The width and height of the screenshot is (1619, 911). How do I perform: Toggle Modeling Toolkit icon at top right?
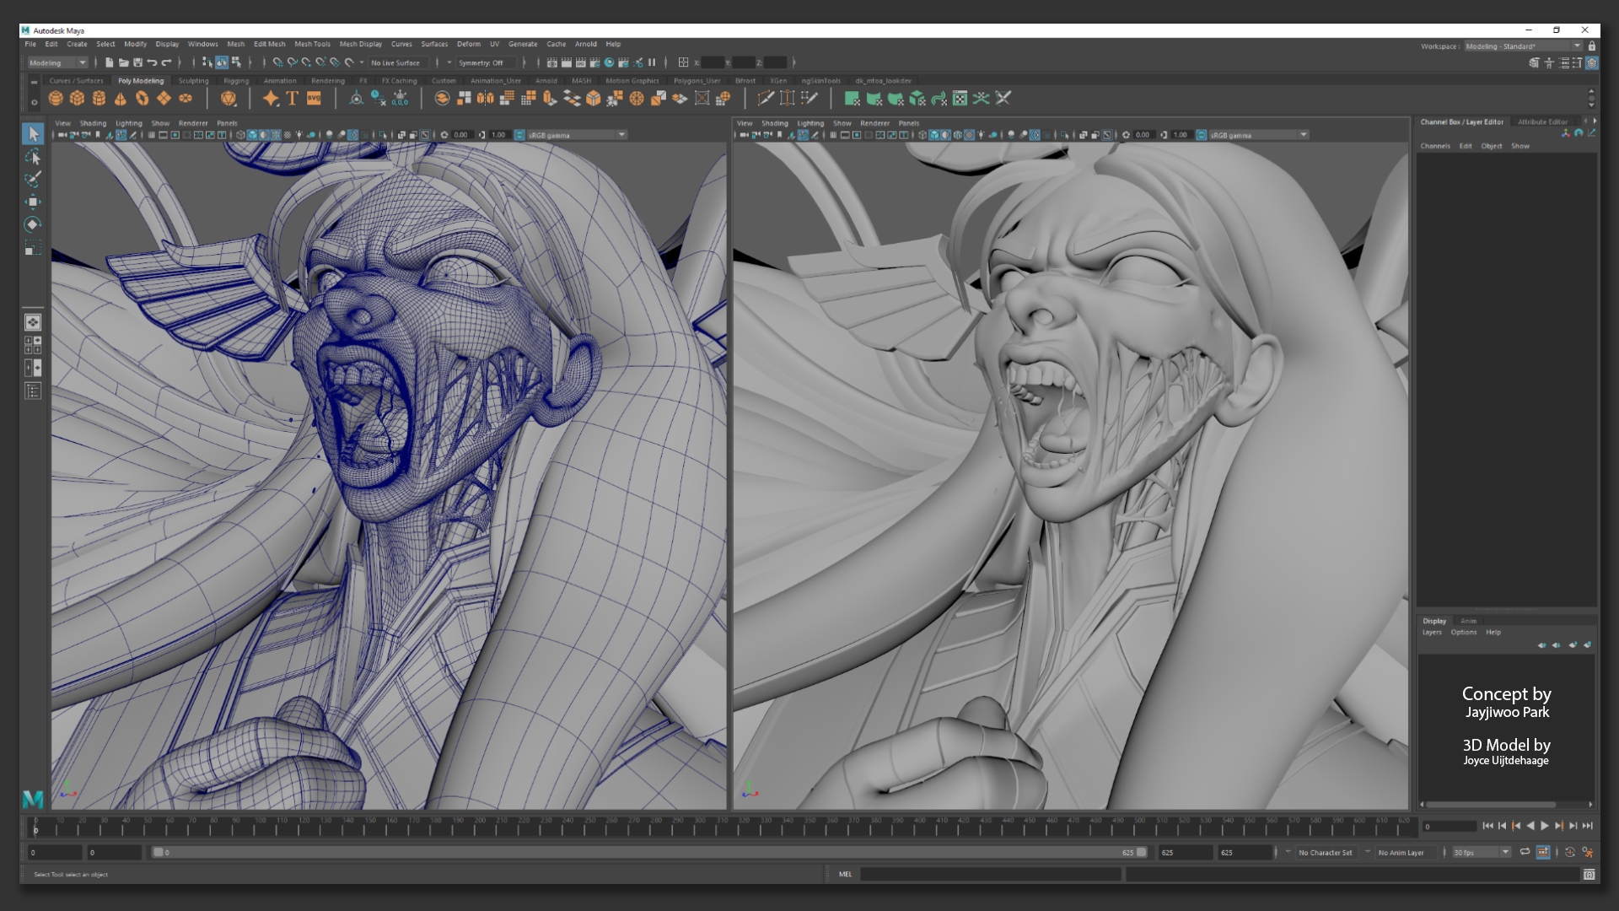(x=1534, y=62)
